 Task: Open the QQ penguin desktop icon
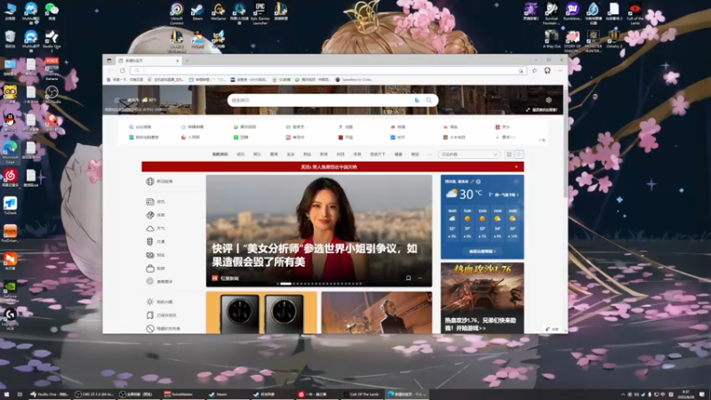coord(10,123)
